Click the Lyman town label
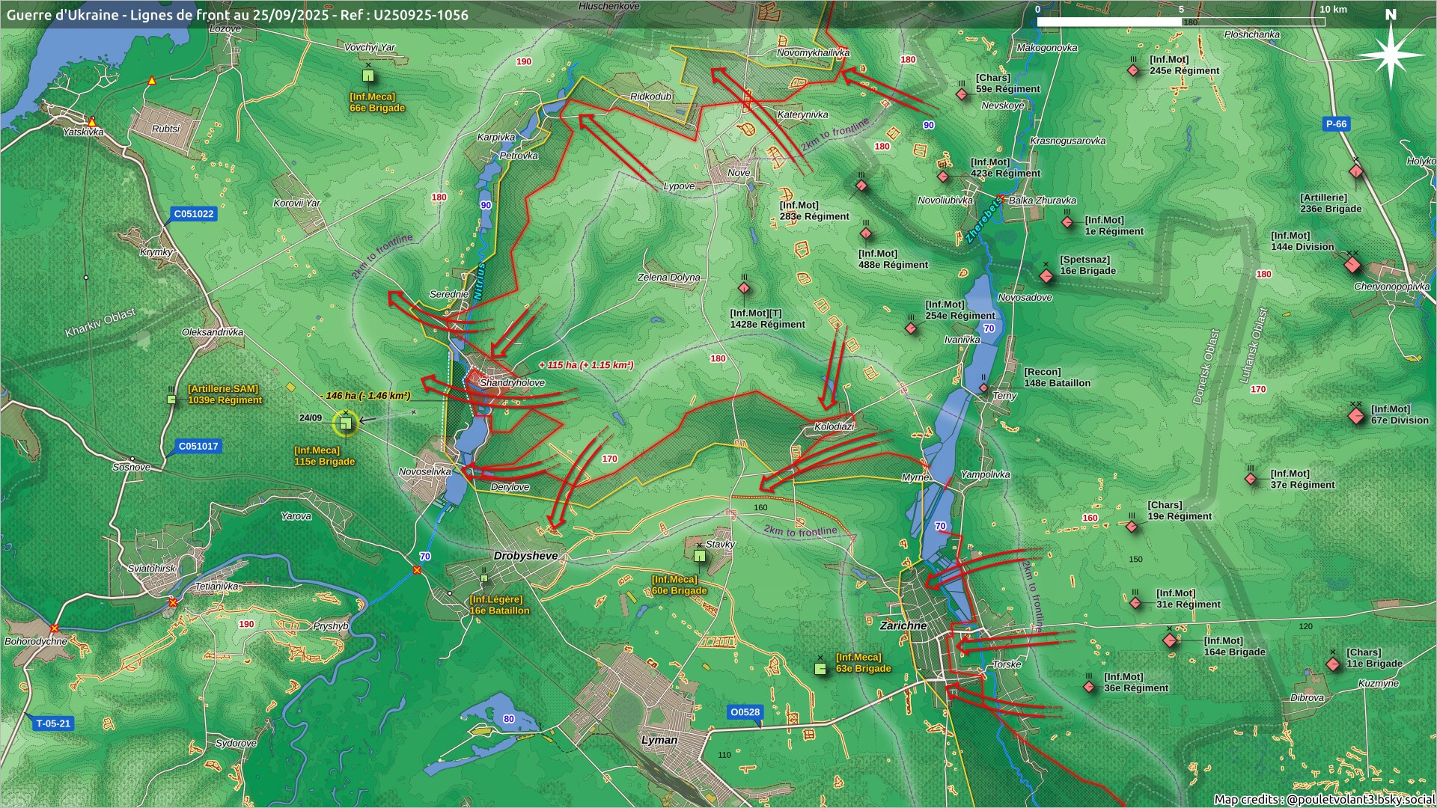This screenshot has width=1437, height=808. click(659, 740)
